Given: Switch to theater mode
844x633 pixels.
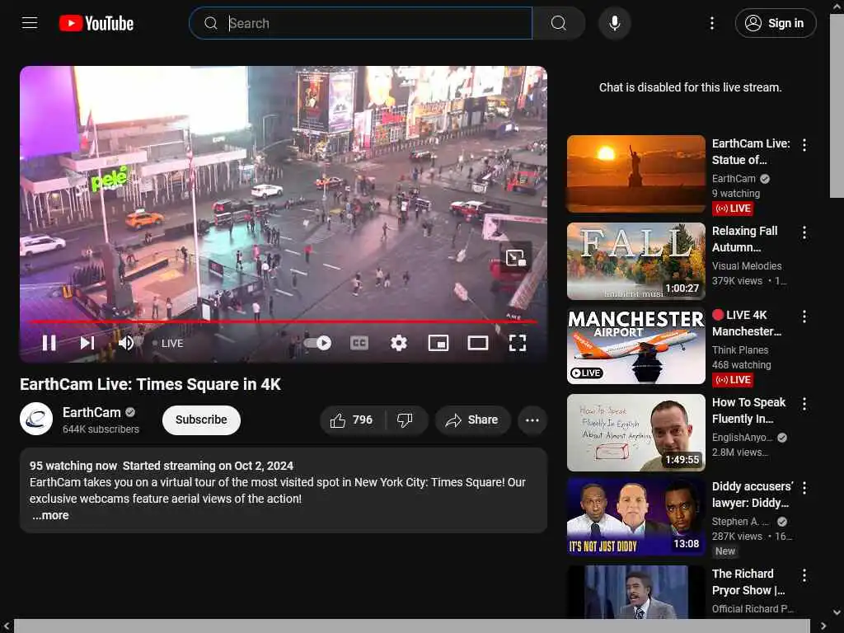Looking at the screenshot, I should (x=477, y=343).
